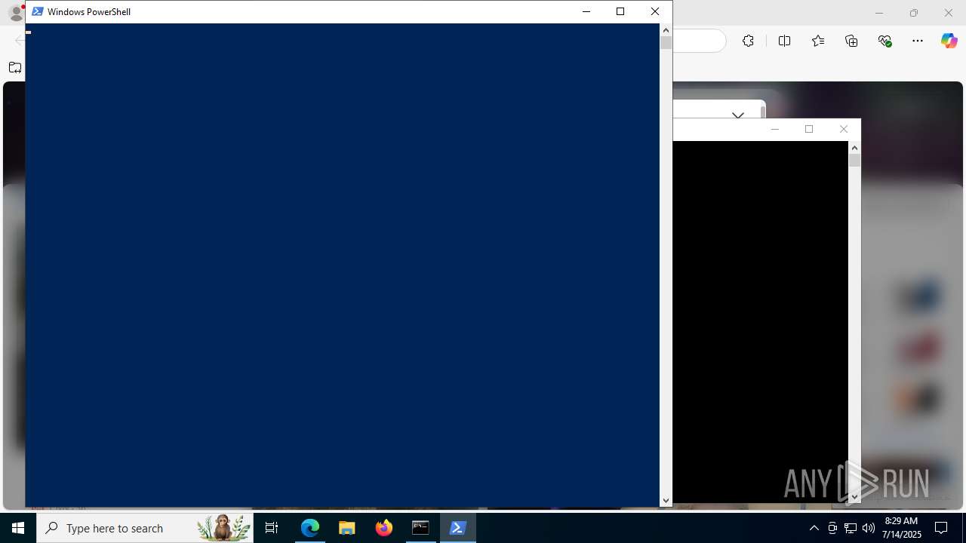Click the Edge profile avatar icon
966x543 pixels.
coord(16,12)
